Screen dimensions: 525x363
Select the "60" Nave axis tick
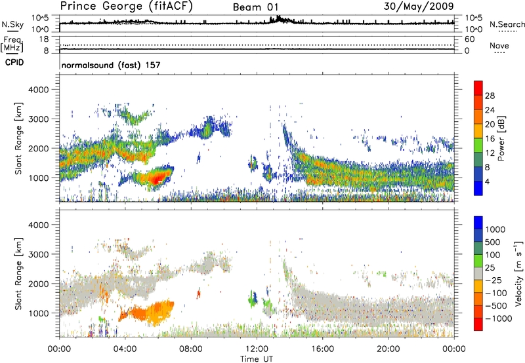click(469, 39)
